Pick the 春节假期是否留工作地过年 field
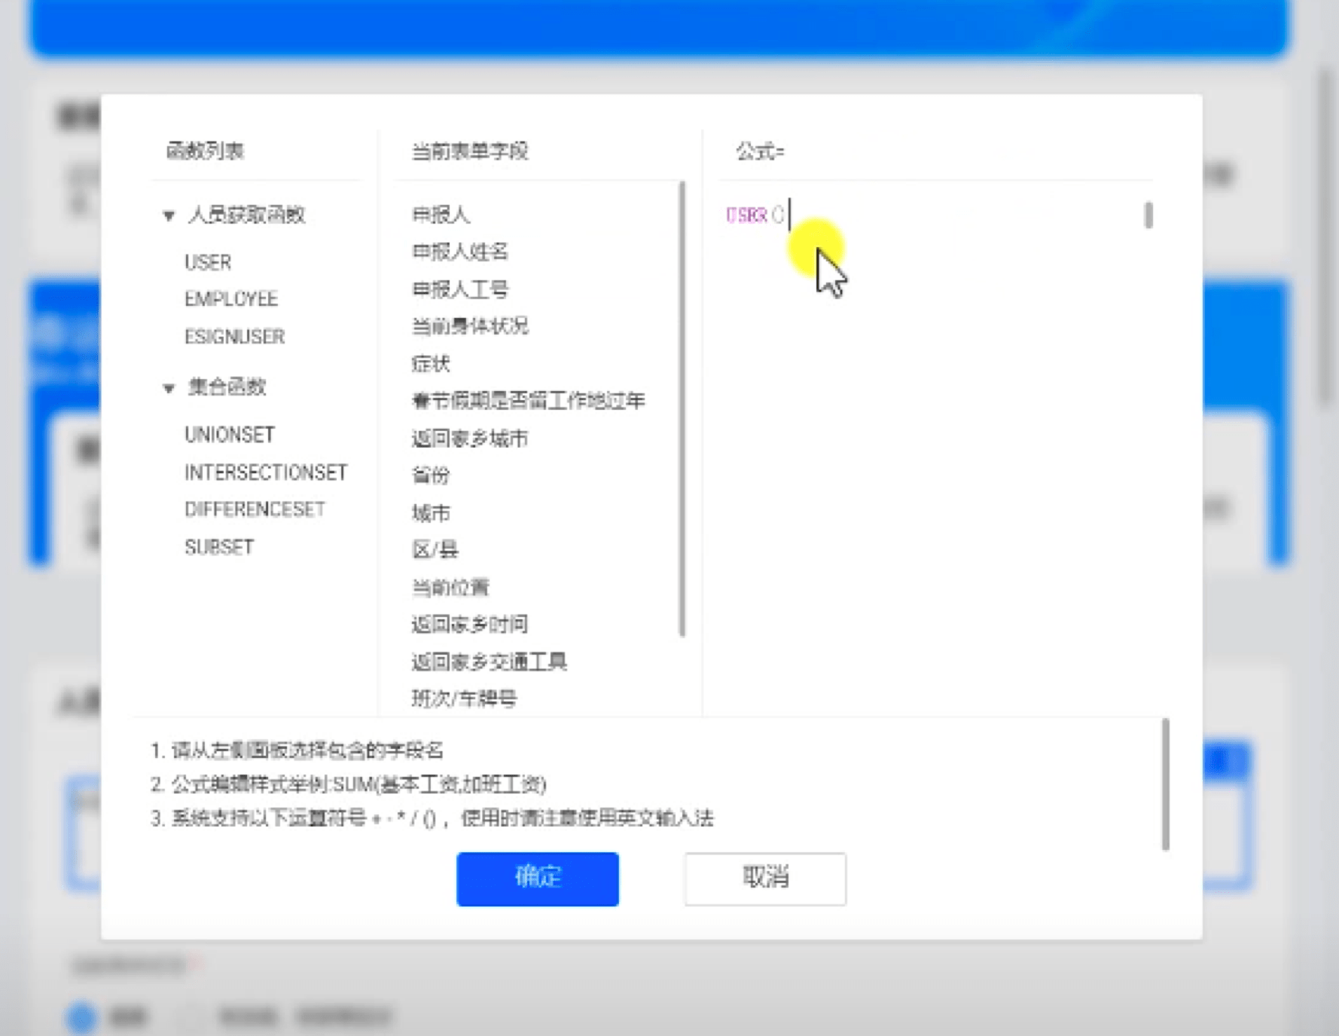Image resolution: width=1339 pixels, height=1036 pixels. coord(528,401)
